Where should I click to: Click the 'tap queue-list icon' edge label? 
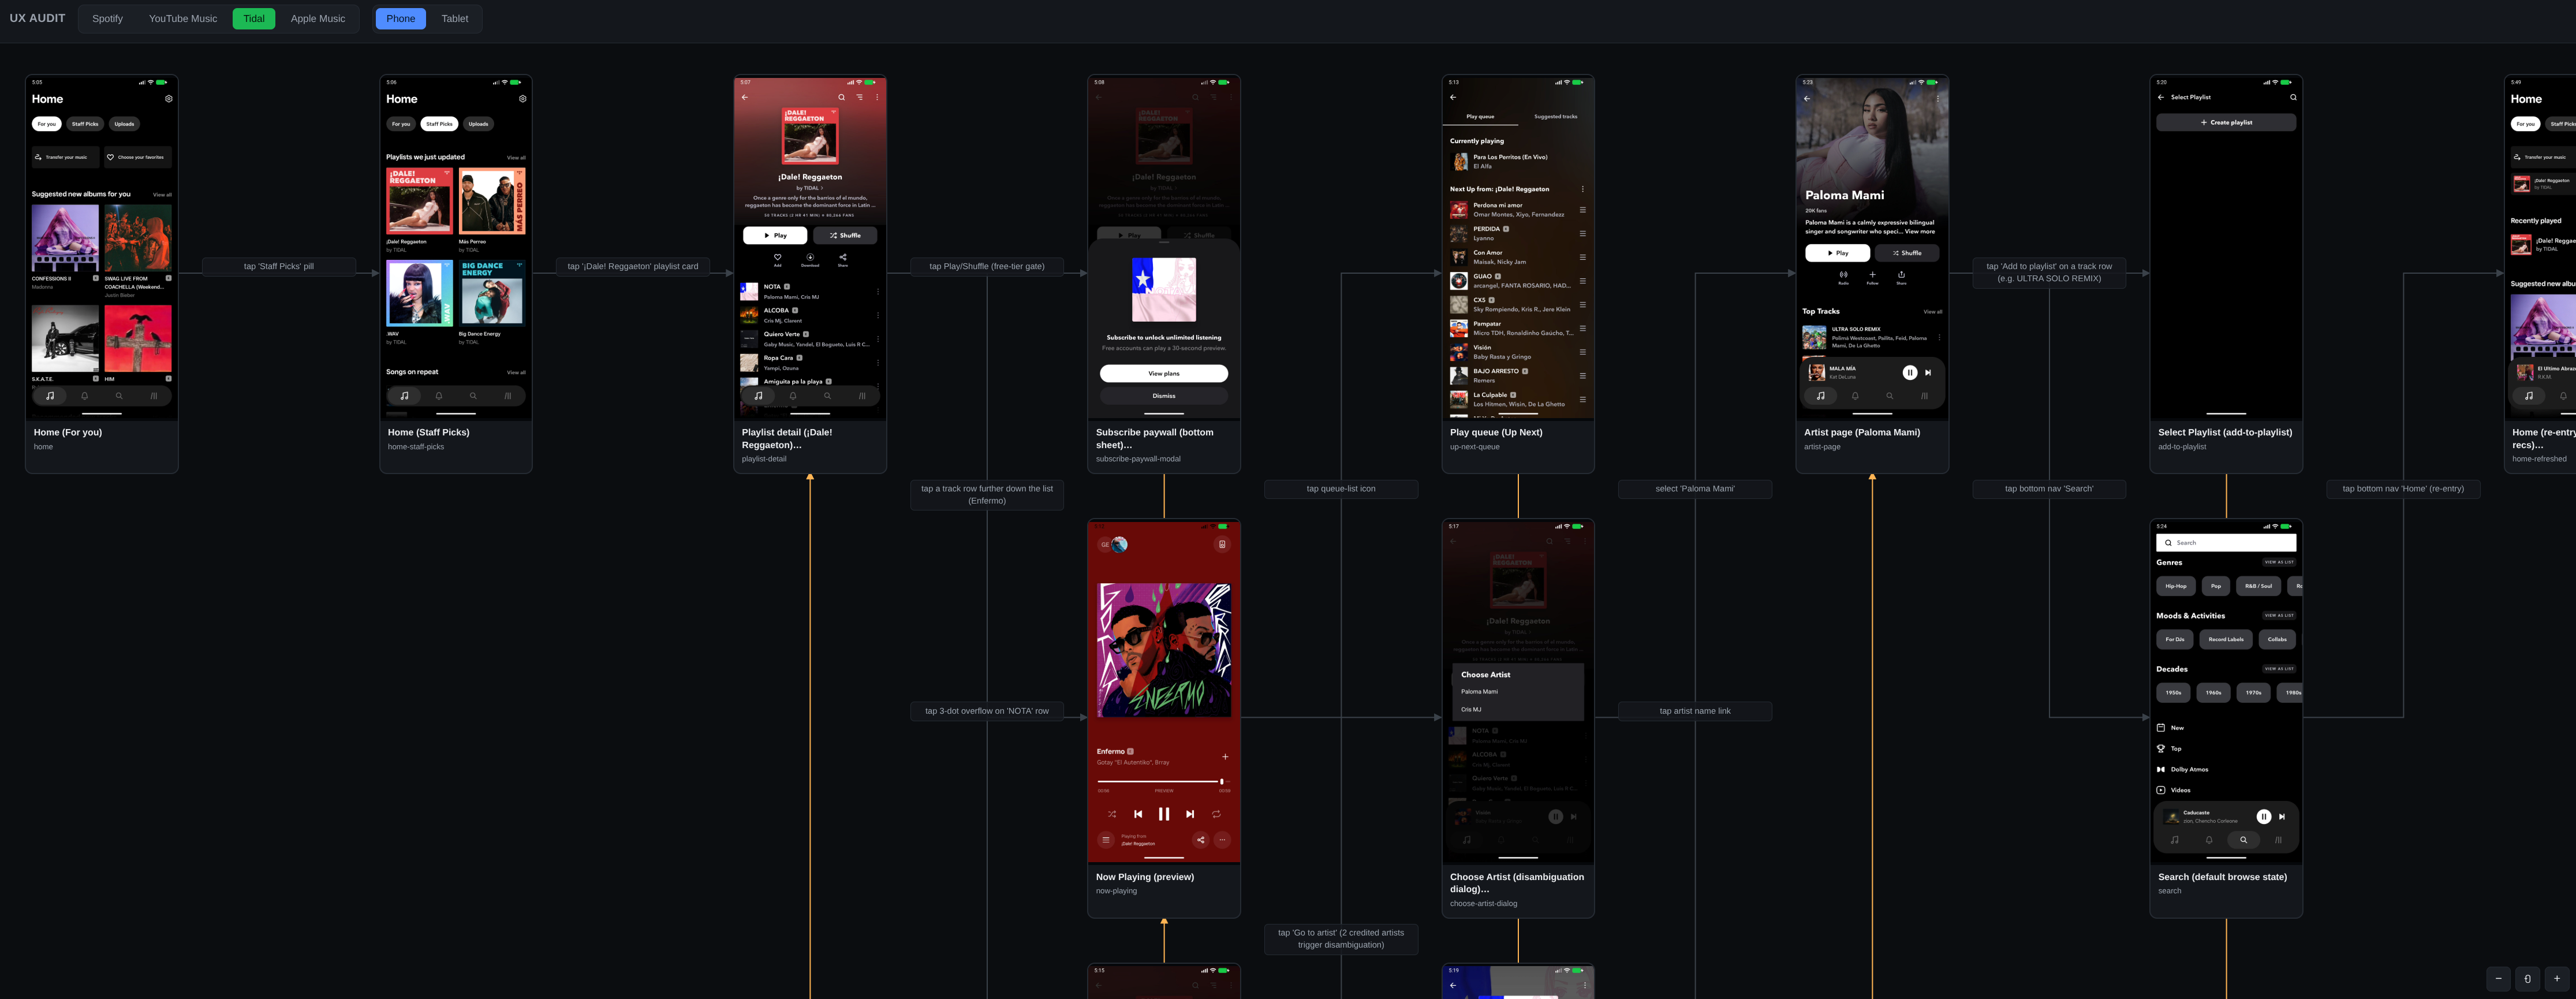(x=1341, y=489)
